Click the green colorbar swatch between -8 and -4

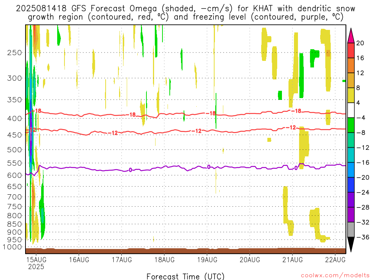(351, 125)
